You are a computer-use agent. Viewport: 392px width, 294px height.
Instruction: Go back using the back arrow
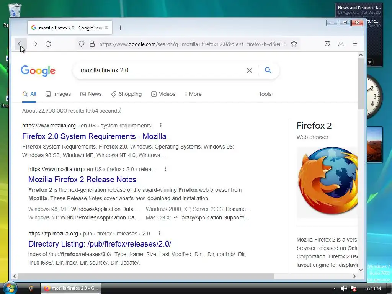21,44
